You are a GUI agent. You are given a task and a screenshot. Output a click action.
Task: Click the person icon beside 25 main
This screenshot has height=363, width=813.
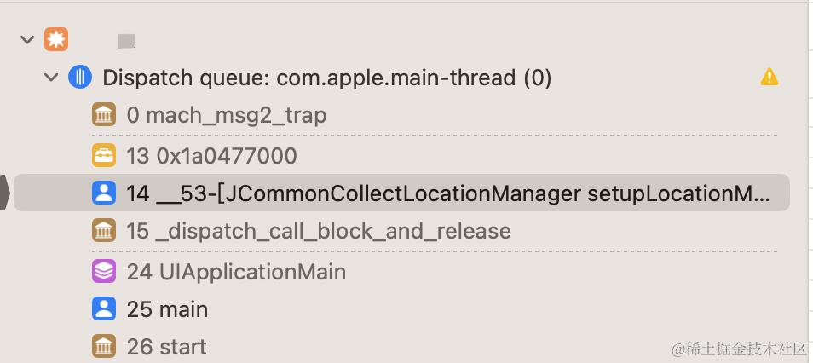104,309
